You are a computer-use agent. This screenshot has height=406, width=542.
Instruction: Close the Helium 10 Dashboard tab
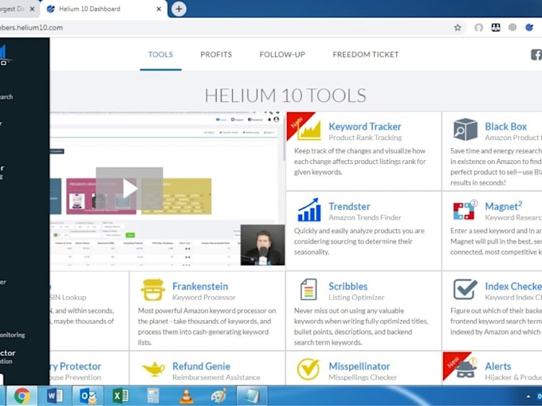159,9
